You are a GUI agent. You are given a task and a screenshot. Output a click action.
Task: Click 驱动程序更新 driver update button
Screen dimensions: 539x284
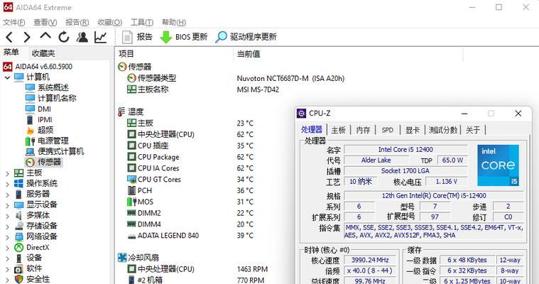246,37
